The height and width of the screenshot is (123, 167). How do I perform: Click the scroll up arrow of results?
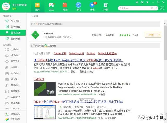point(165,23)
